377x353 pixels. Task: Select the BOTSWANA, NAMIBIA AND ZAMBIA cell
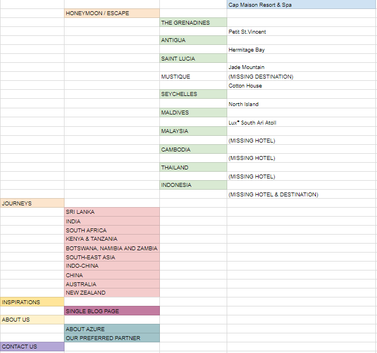(112, 248)
